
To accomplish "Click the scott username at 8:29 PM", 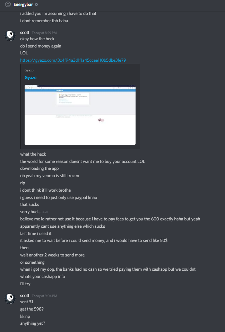I will (25, 32).
